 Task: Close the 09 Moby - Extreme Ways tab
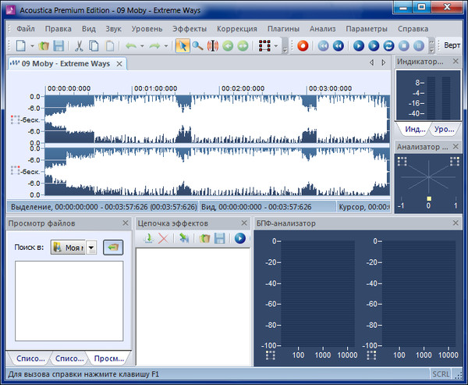coord(119,62)
